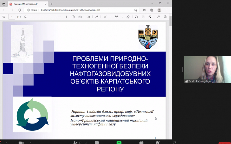Click the green Share Screen button

coord(119,143)
